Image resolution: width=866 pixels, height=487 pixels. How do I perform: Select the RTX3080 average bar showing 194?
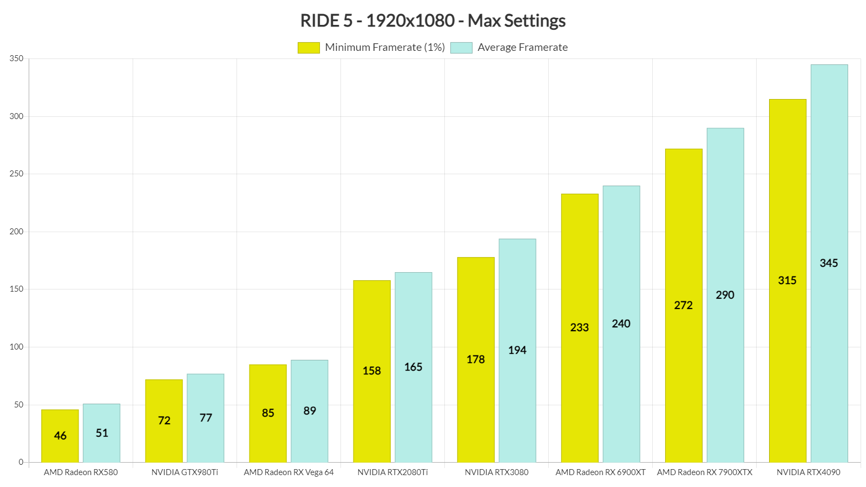(517, 350)
